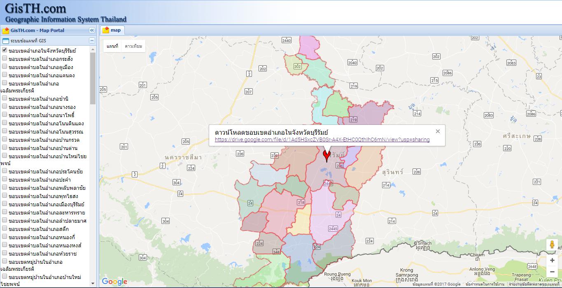Zoom in on the map
562x288 pixels.
click(x=552, y=260)
